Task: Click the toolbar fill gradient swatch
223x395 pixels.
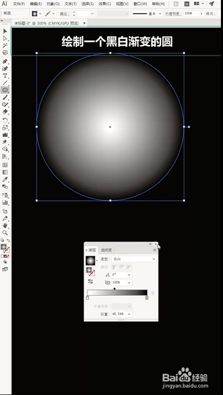Action: pyautogui.click(x=3, y=247)
